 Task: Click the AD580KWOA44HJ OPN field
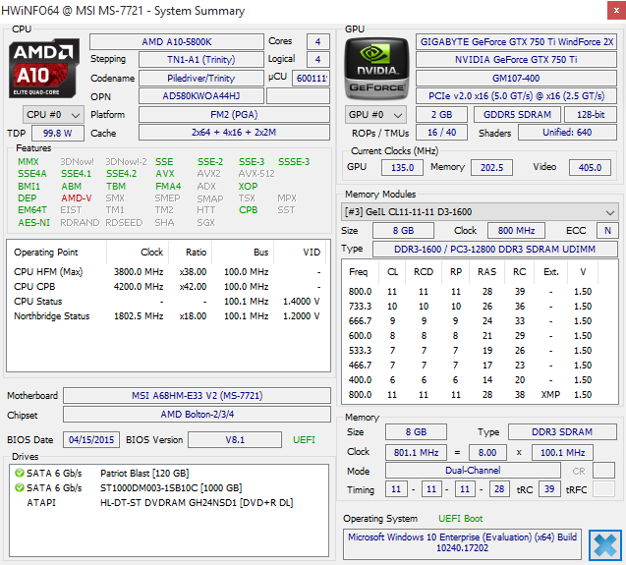[x=200, y=96]
